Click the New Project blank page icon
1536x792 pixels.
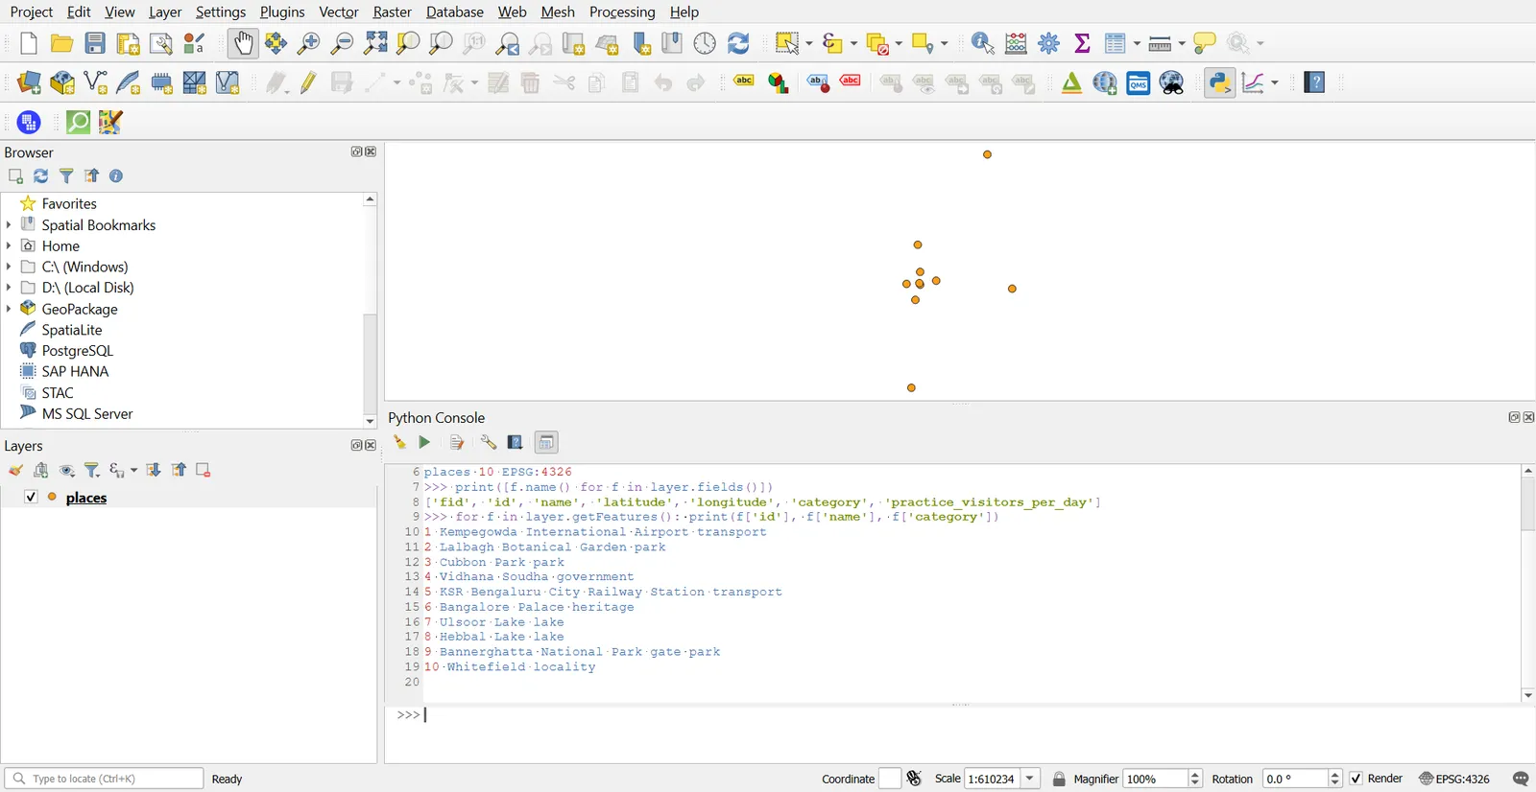pos(29,43)
